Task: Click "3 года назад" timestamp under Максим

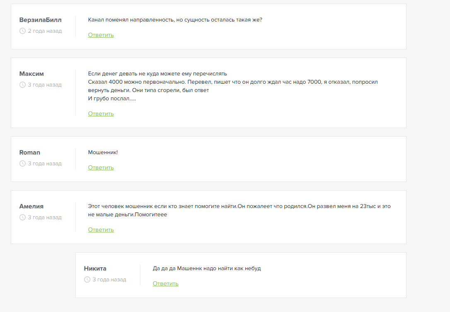Action: point(45,85)
